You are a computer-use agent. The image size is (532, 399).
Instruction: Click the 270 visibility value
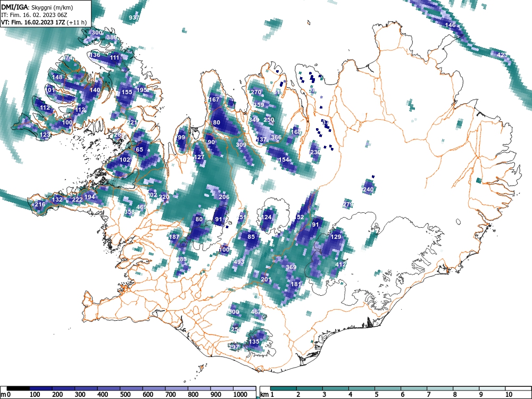point(256,92)
